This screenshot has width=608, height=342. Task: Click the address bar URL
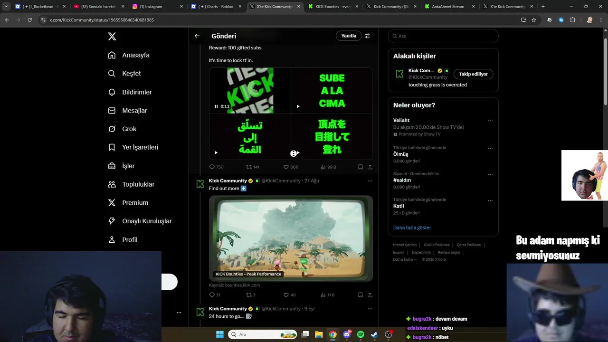[x=102, y=20]
